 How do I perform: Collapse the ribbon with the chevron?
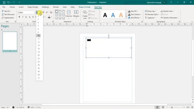[192, 22]
